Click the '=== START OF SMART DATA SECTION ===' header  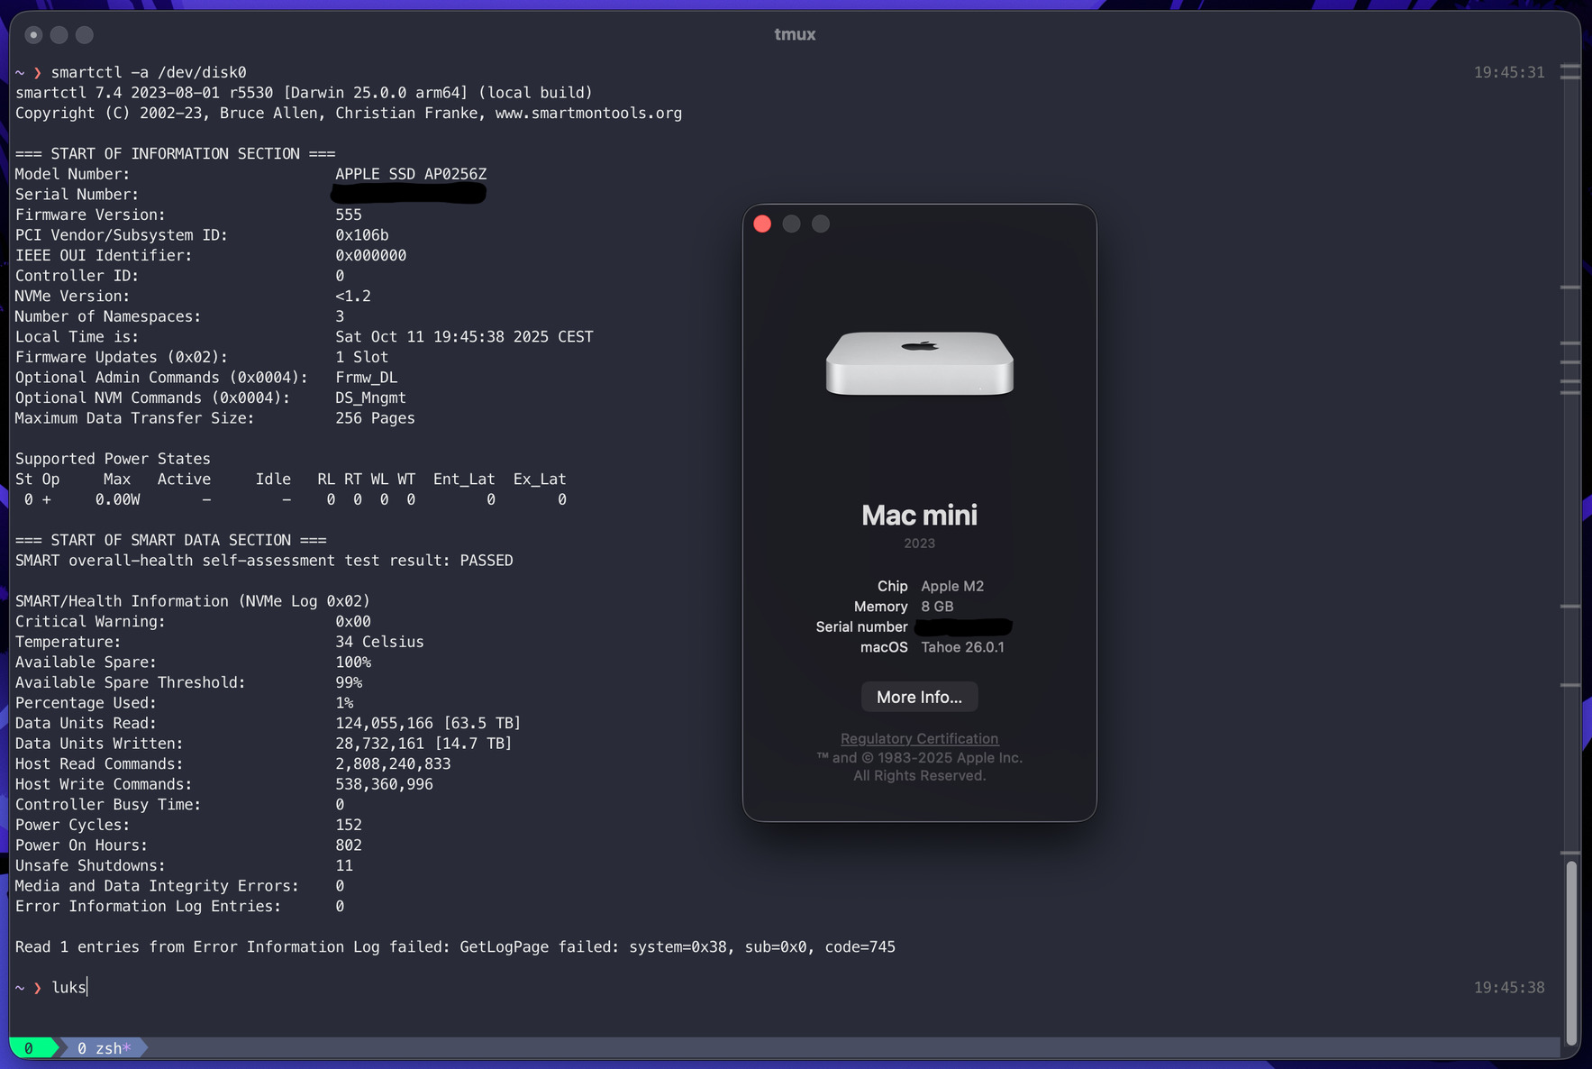pyautogui.click(x=170, y=540)
